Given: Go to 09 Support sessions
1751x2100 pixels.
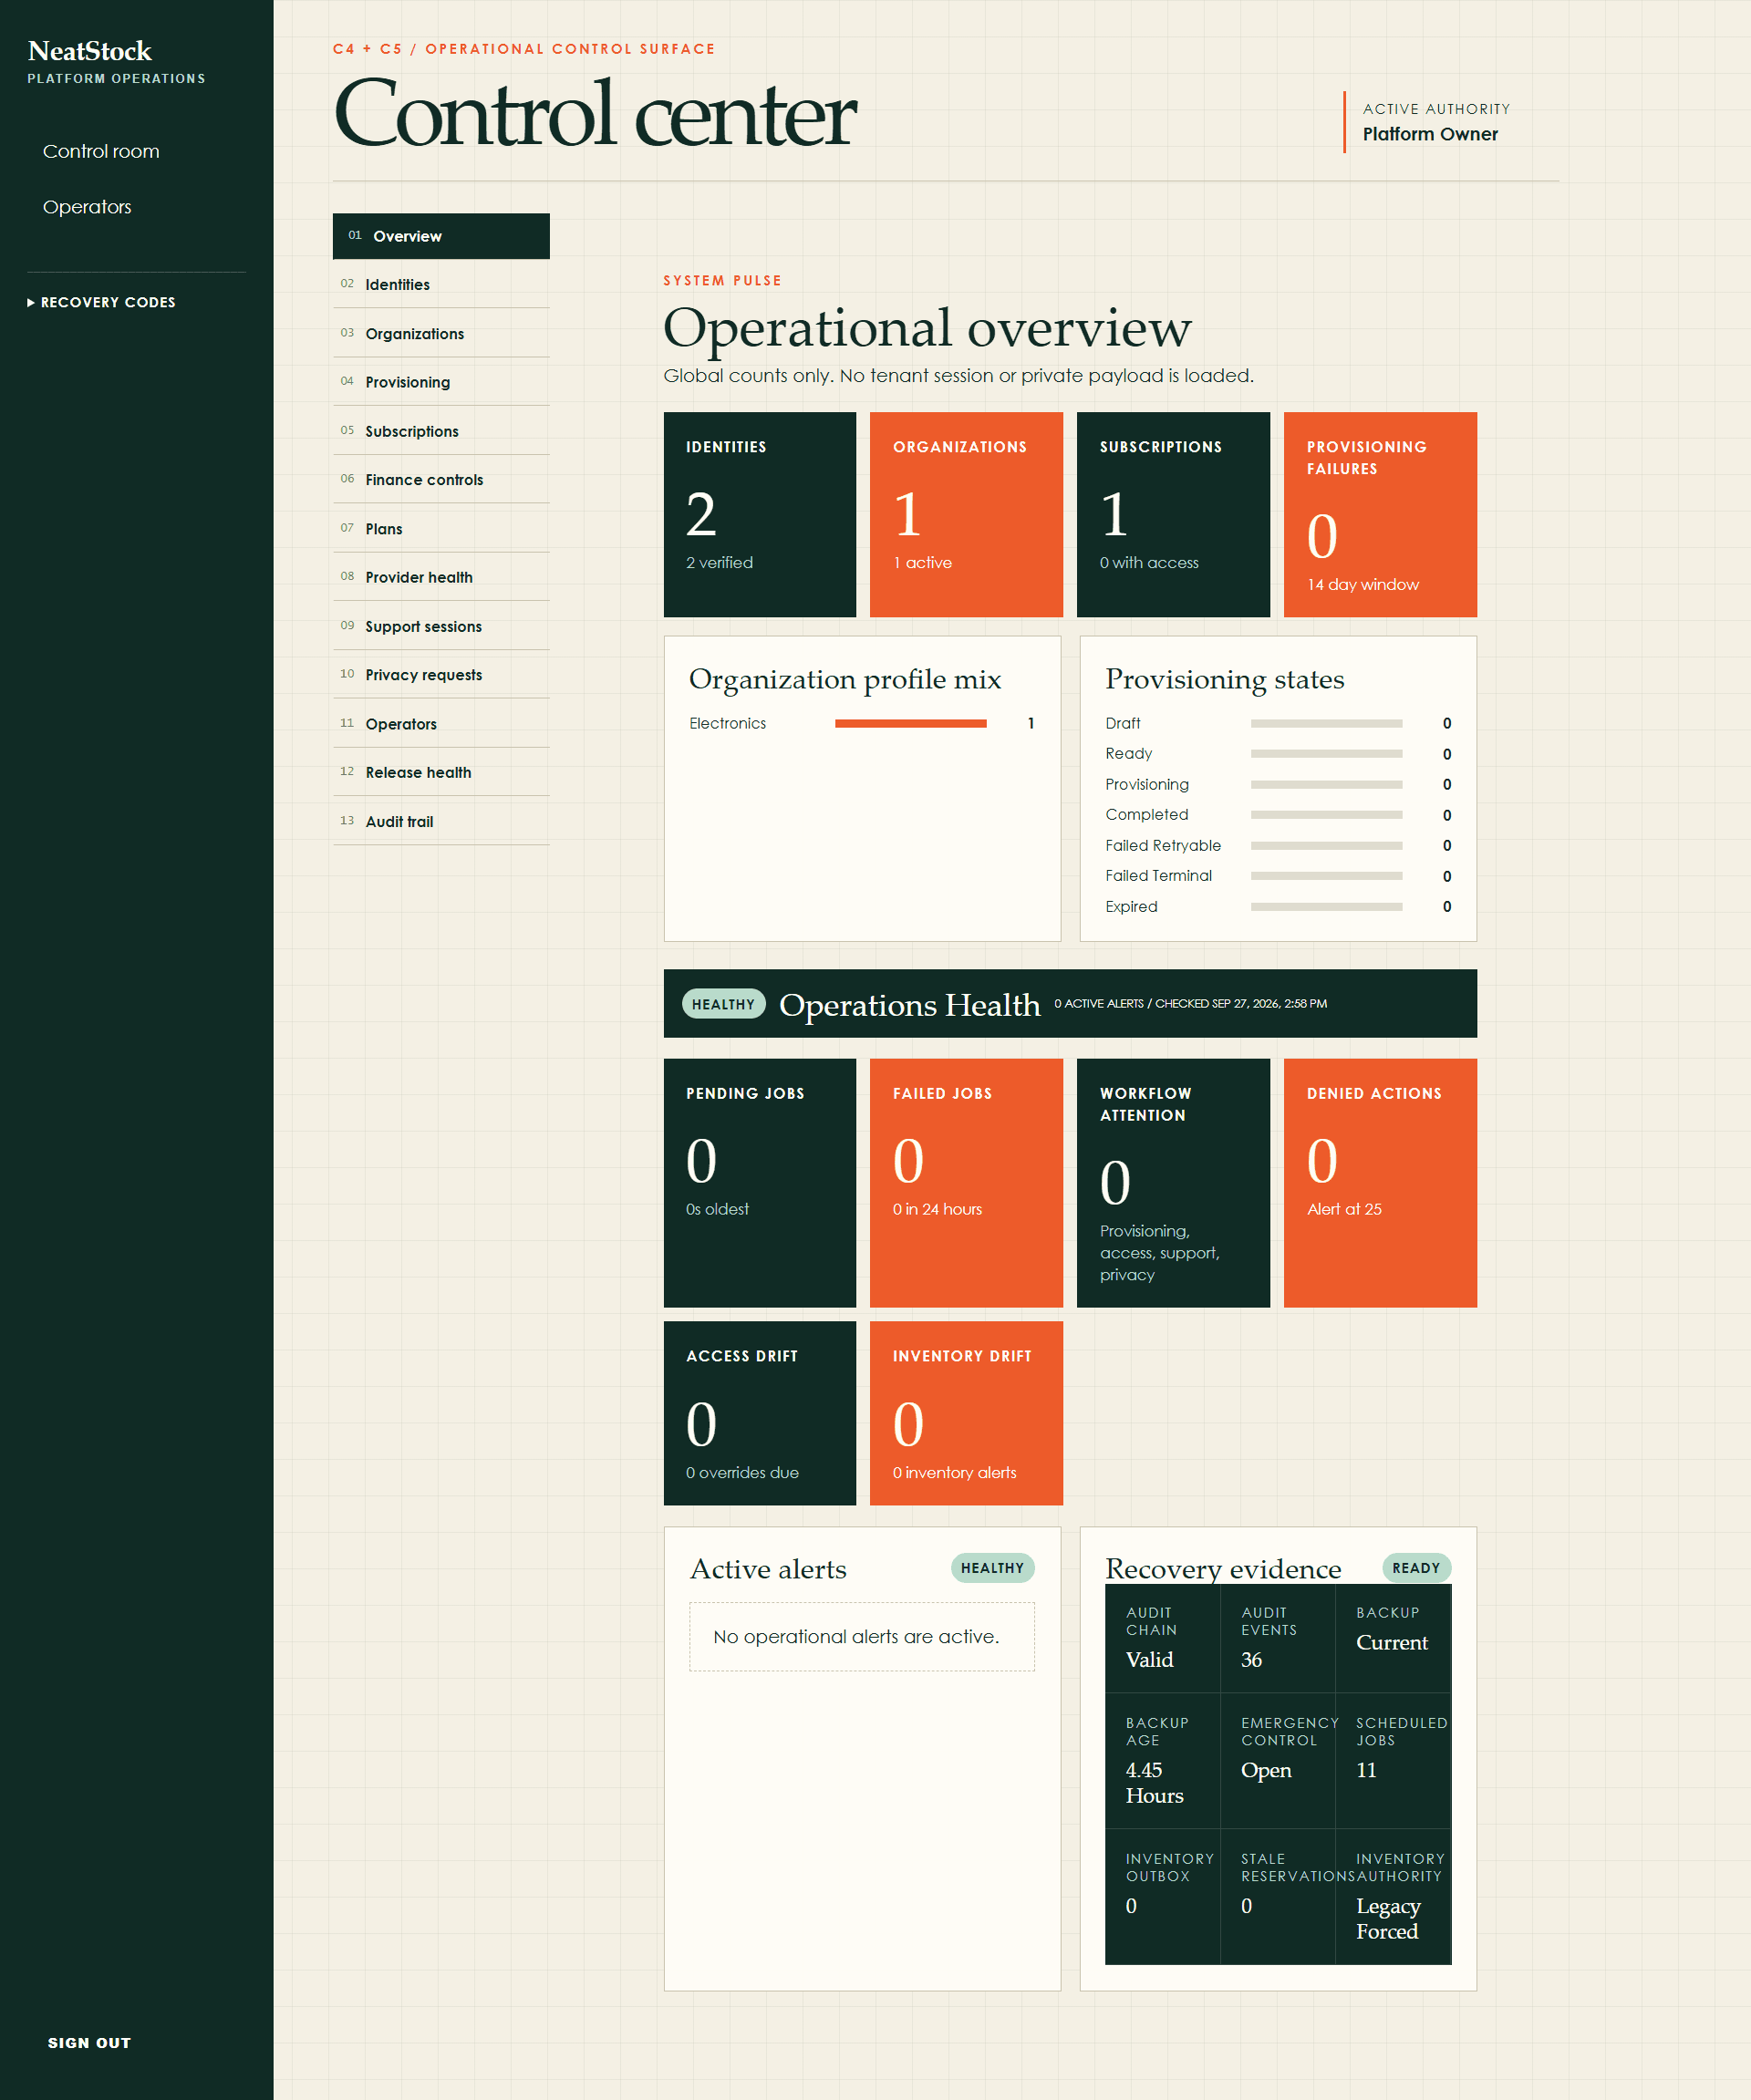Looking at the screenshot, I should tap(441, 626).
